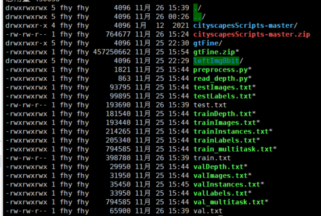Click the file size 33950
The width and height of the screenshot is (321, 216).
120,193
